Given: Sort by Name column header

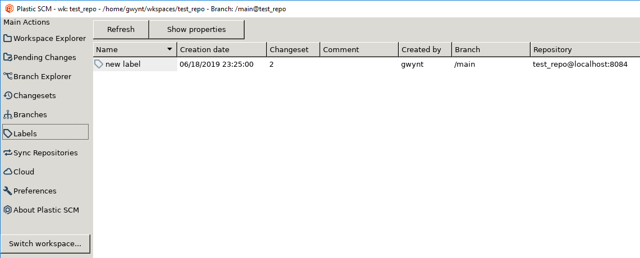Looking at the screenshot, I should coord(135,49).
